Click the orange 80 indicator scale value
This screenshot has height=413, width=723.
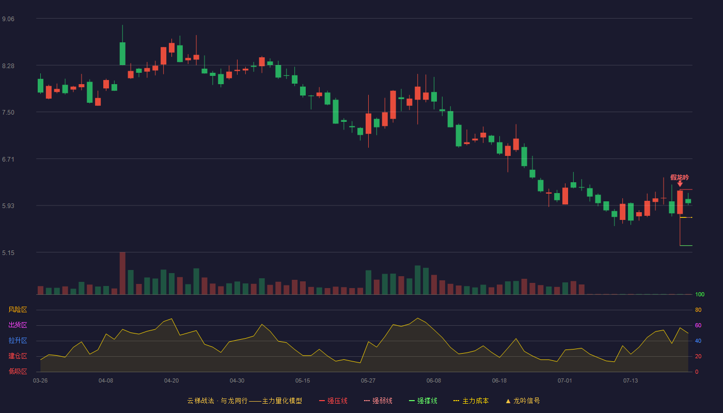698,310
